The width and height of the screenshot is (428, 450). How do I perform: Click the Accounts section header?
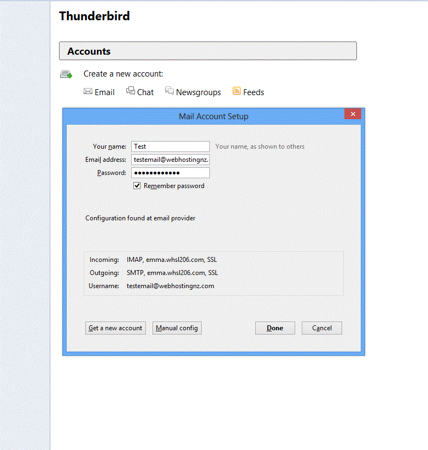click(x=208, y=51)
